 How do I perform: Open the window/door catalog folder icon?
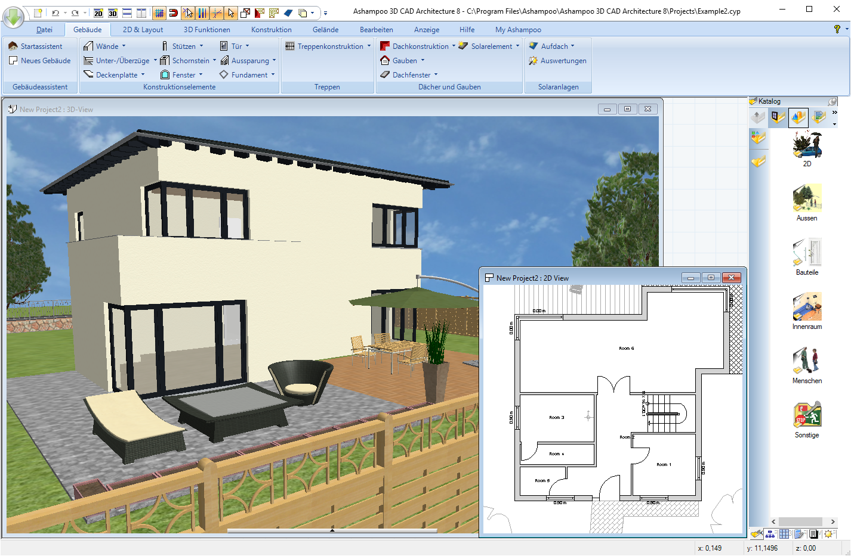tap(778, 117)
